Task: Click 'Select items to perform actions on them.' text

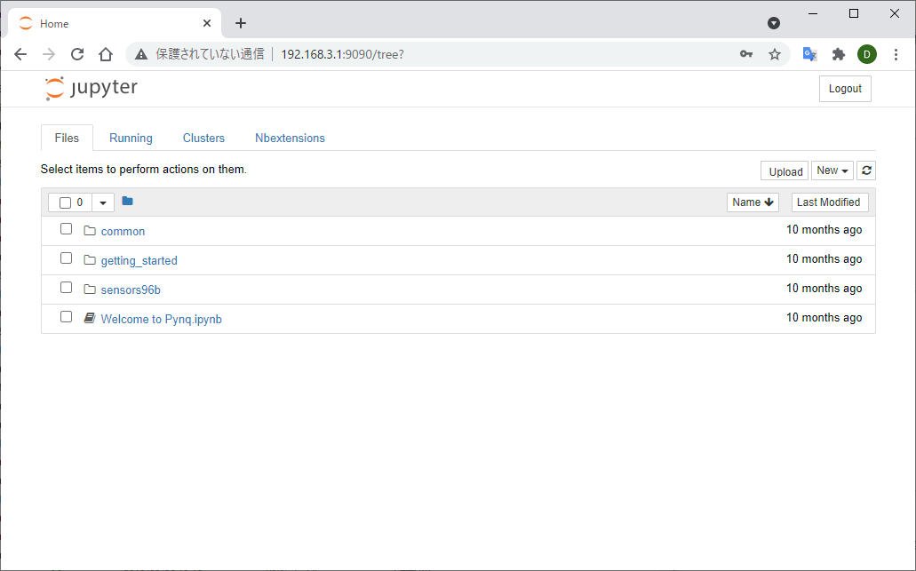Action: coord(144,170)
